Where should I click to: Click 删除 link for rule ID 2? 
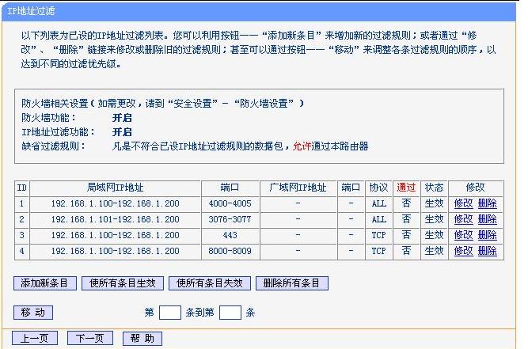[x=488, y=219]
